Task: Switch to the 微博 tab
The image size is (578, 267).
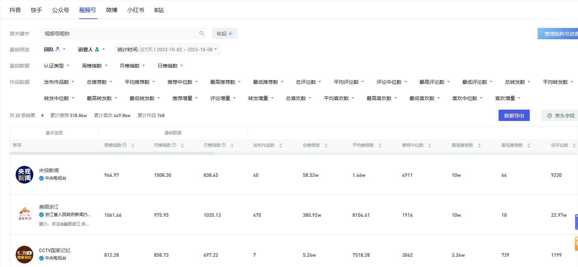Action: [x=112, y=10]
